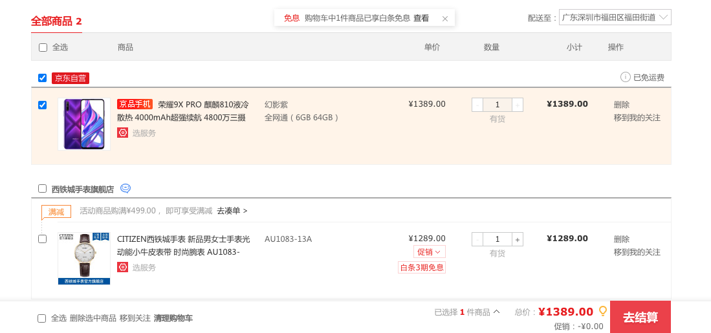
Task: Delete the 荣耀9X PRO from cart
Action: (621, 104)
